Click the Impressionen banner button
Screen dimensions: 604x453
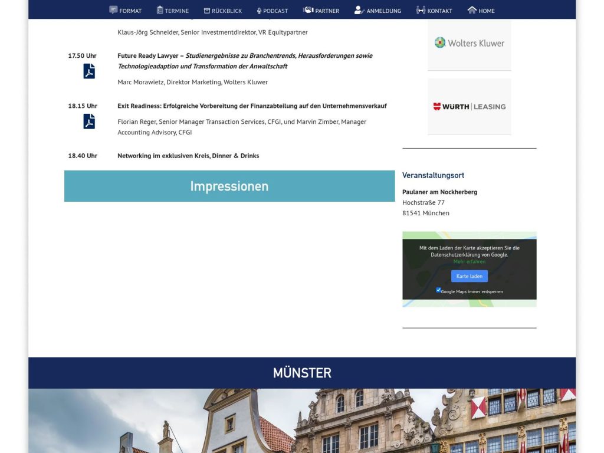click(x=229, y=186)
